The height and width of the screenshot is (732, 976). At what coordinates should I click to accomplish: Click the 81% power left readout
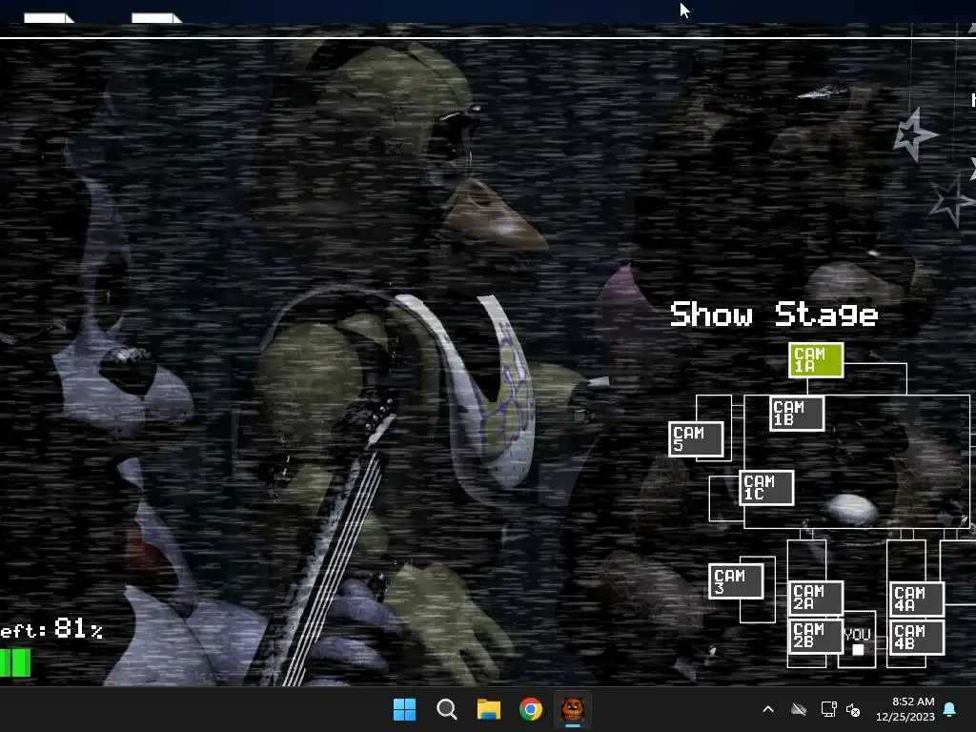tap(51, 629)
